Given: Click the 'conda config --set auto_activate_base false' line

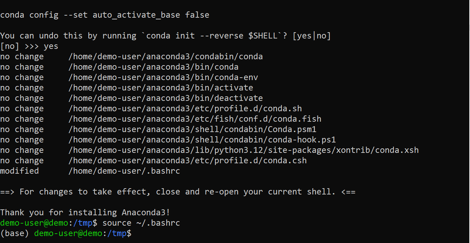Looking at the screenshot, I should click(105, 15).
